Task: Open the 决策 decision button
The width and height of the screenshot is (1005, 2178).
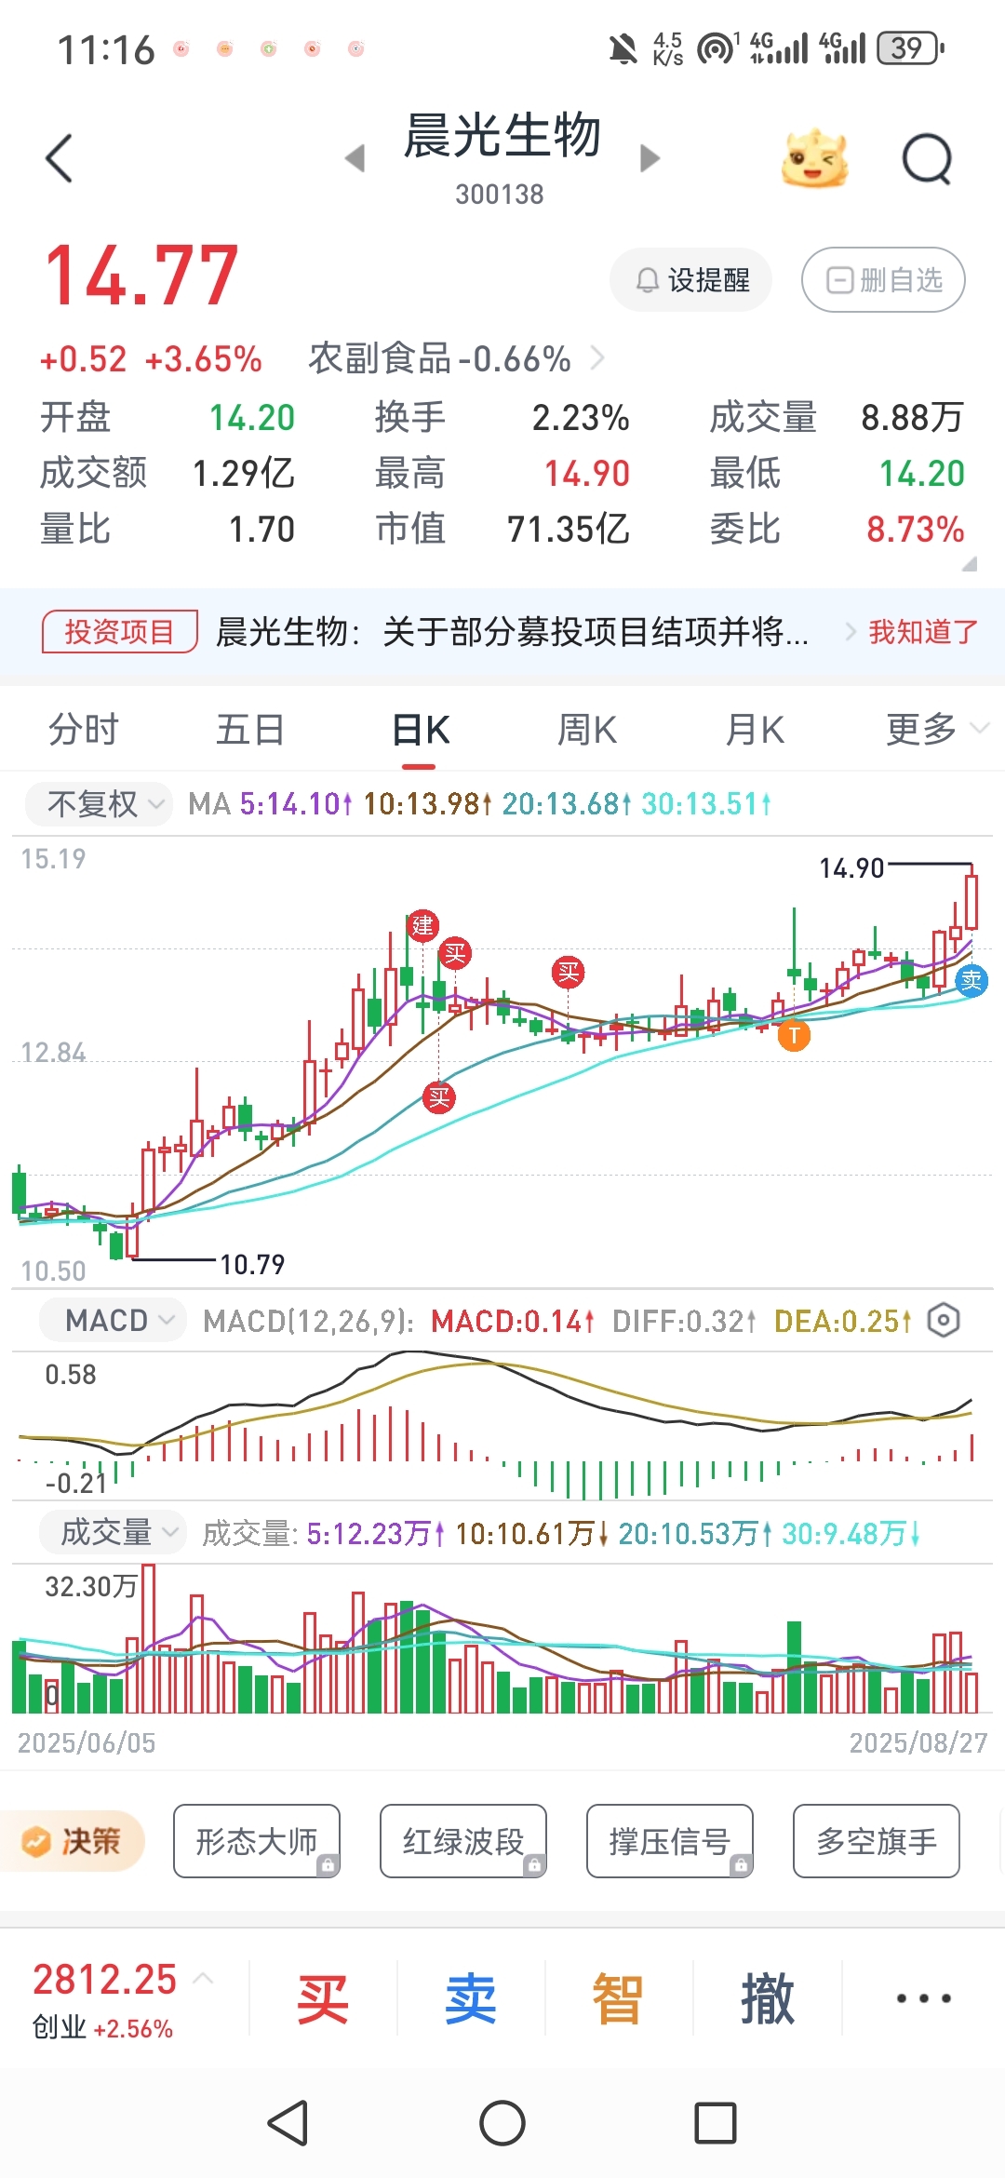Action: (x=74, y=1841)
